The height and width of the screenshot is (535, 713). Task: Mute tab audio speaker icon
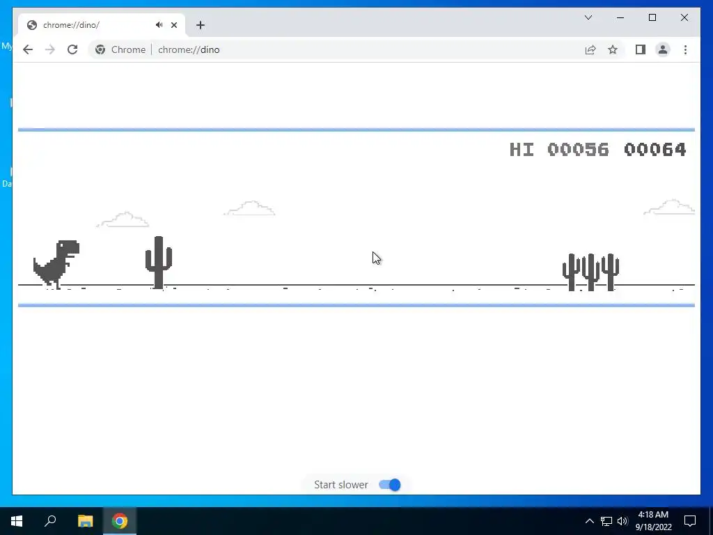[x=159, y=25]
